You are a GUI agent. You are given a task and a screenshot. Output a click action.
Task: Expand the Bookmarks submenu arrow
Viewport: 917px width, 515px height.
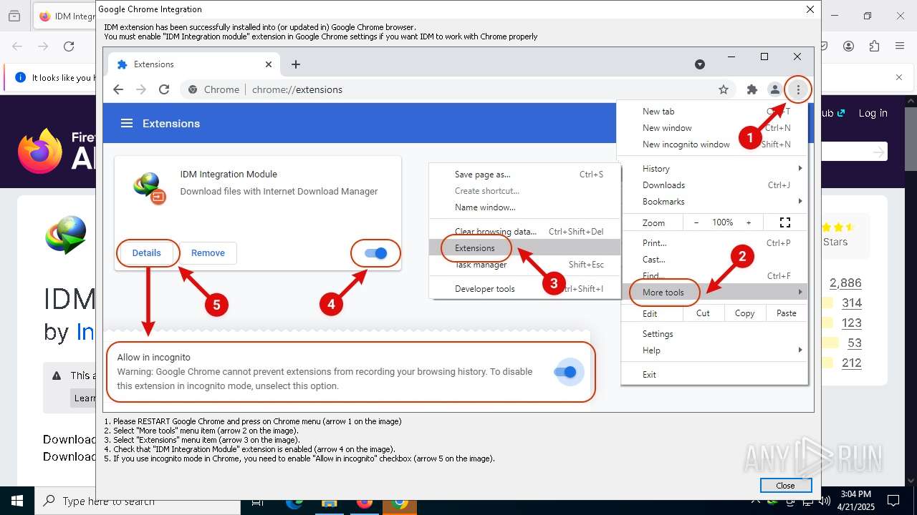(800, 201)
